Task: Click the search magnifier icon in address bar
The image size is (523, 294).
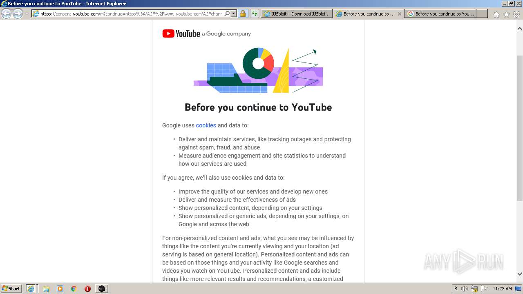Action: tap(227, 13)
